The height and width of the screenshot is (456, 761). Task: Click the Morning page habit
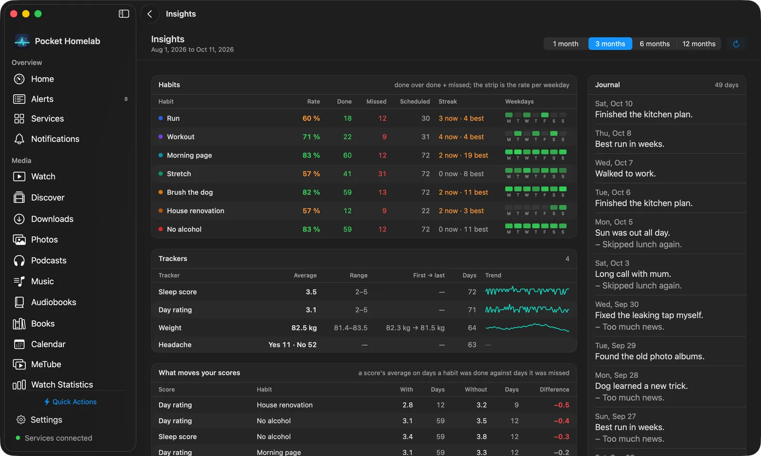189,155
